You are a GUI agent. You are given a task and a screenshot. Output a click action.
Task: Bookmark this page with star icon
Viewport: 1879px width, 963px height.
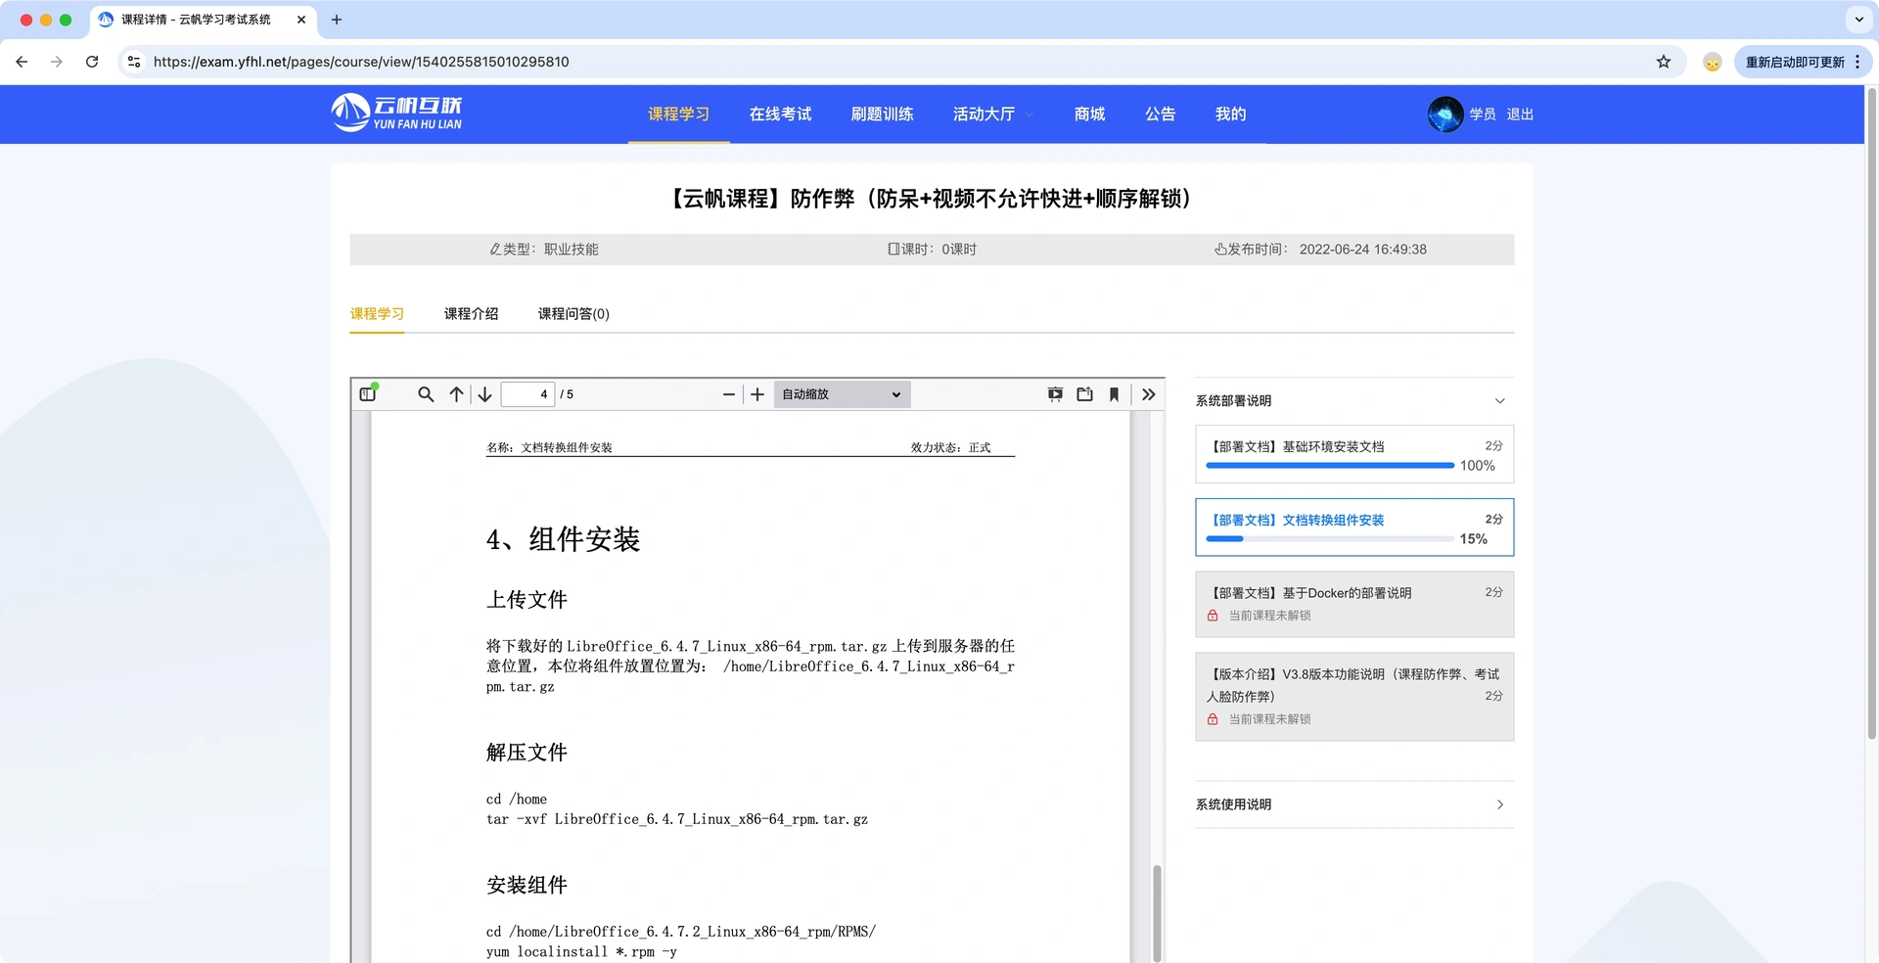click(1664, 62)
